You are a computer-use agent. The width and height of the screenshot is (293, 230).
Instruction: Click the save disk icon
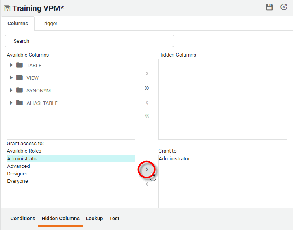pyautogui.click(x=269, y=7)
